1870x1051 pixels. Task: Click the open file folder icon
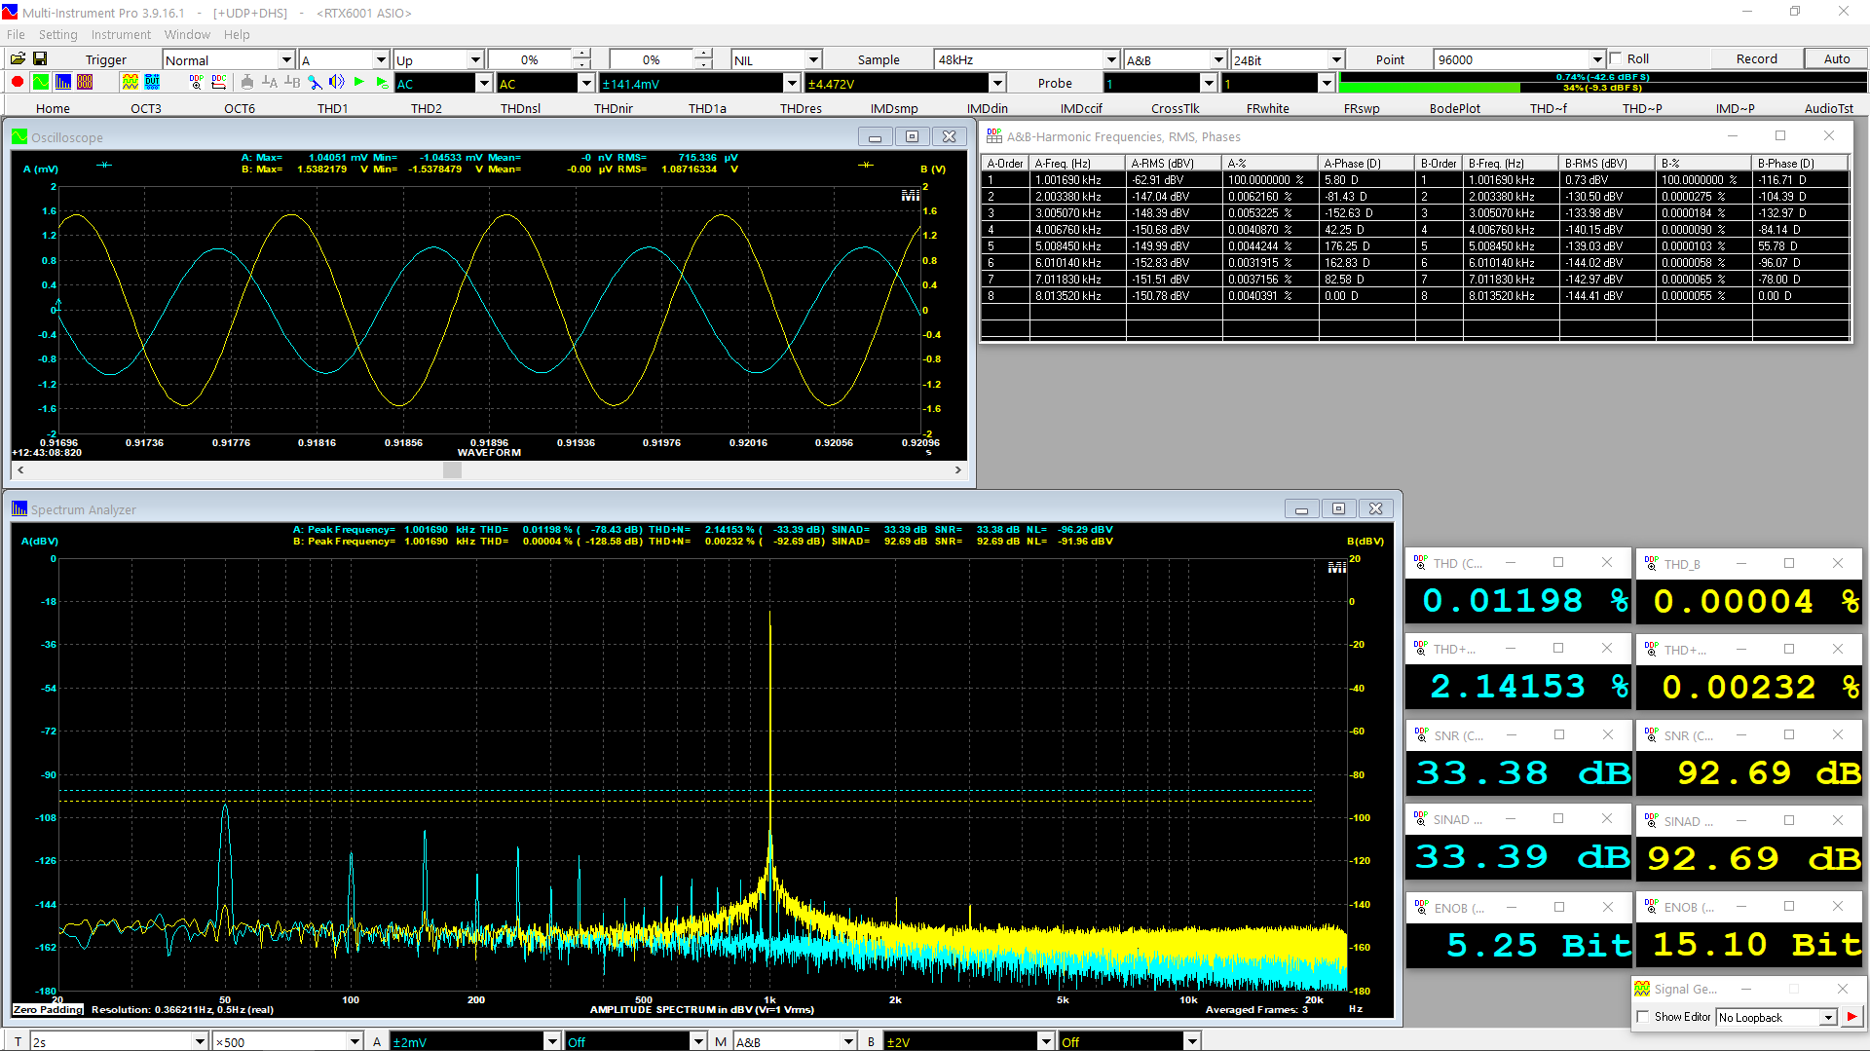18,58
